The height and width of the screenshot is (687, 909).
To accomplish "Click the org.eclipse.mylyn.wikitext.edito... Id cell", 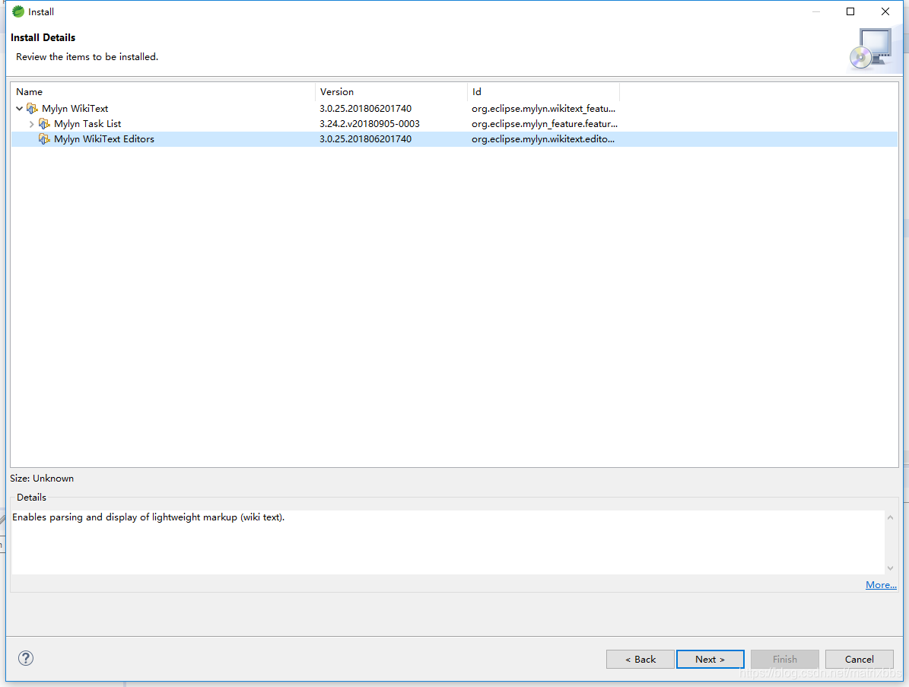I will pos(542,139).
